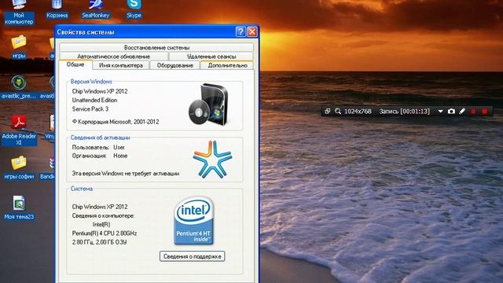Select the avastlic_pre... desktop file
The width and height of the screenshot is (503, 283).
pyautogui.click(x=19, y=86)
